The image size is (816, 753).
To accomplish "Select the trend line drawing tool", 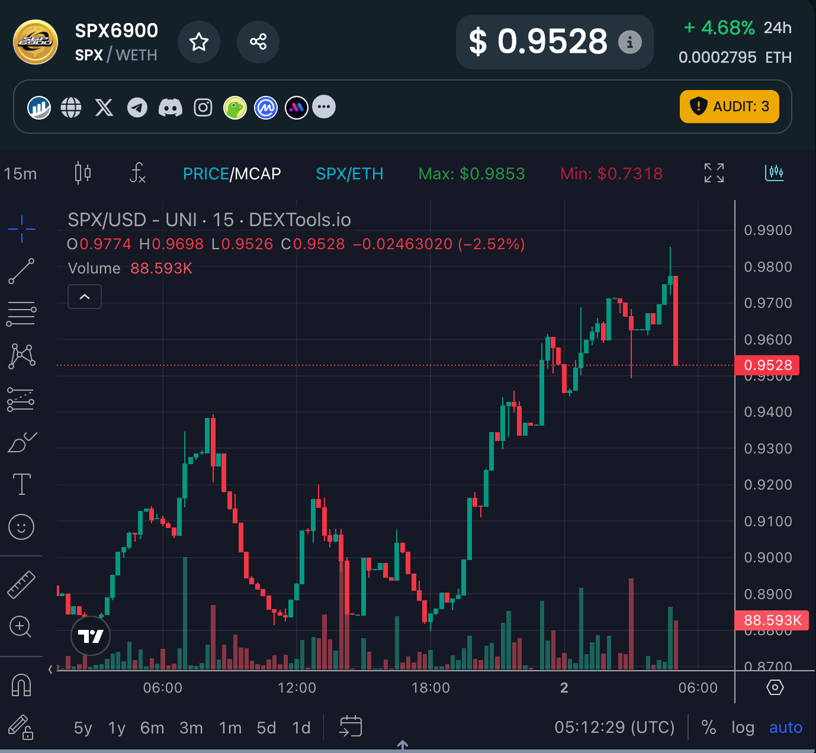I will tap(21, 271).
